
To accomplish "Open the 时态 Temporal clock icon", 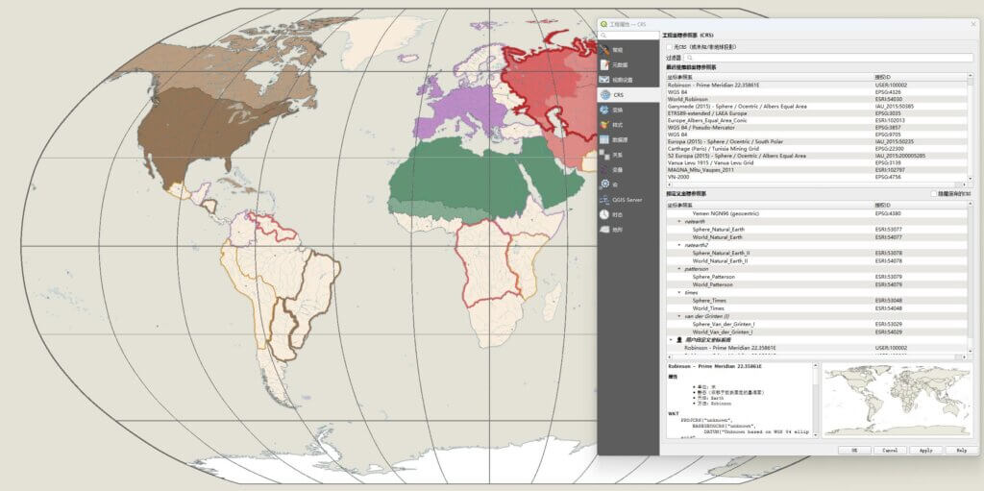I will (x=604, y=214).
